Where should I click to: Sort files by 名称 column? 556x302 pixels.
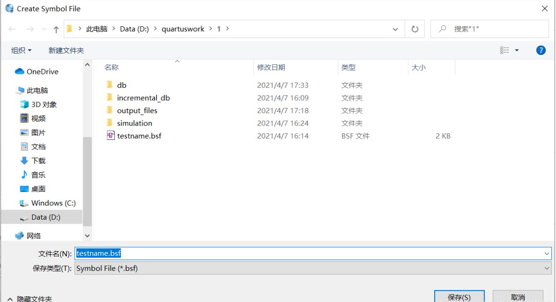(111, 67)
